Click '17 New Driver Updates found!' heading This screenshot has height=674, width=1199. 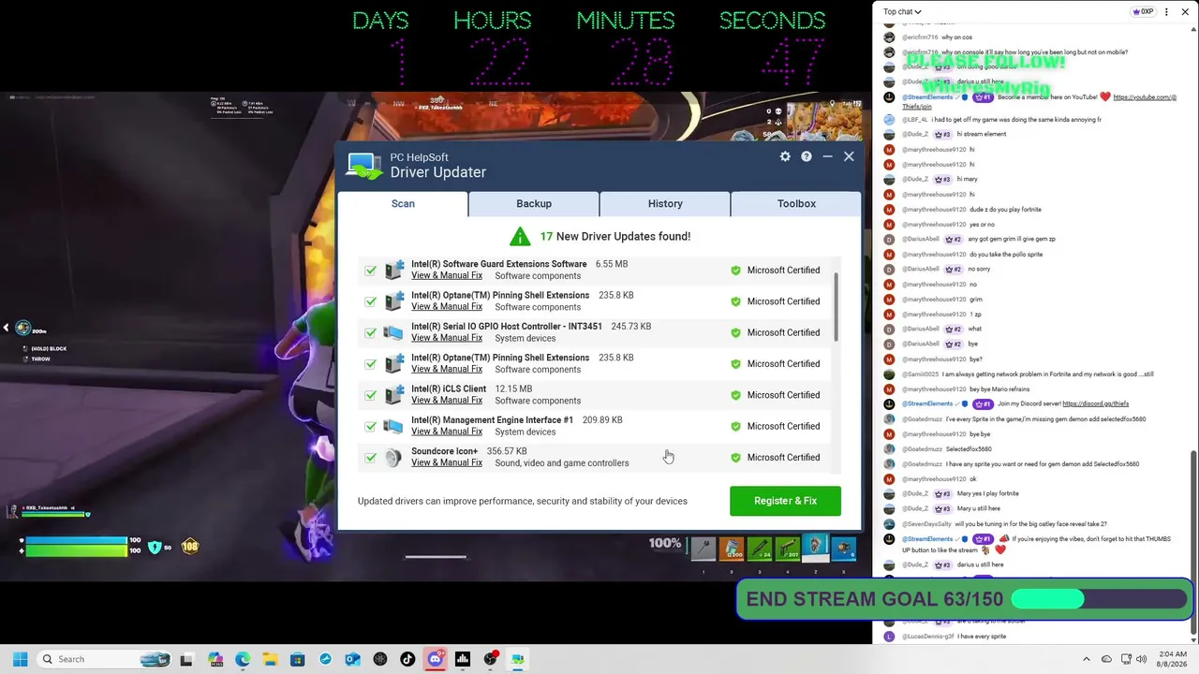[614, 236]
